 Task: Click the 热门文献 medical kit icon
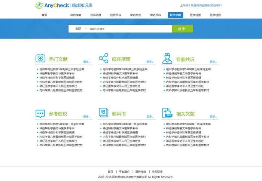pos(40,58)
